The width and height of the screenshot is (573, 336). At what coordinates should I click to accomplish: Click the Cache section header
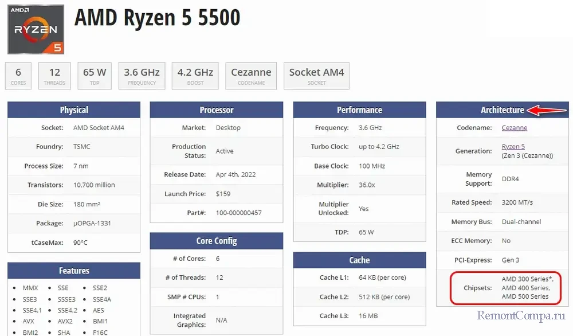[x=359, y=260]
